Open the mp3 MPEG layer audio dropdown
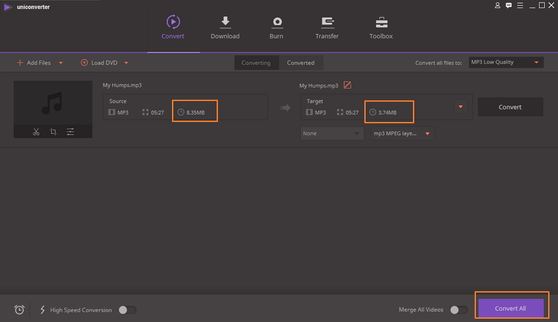This screenshot has width=558, height=322. pos(402,133)
